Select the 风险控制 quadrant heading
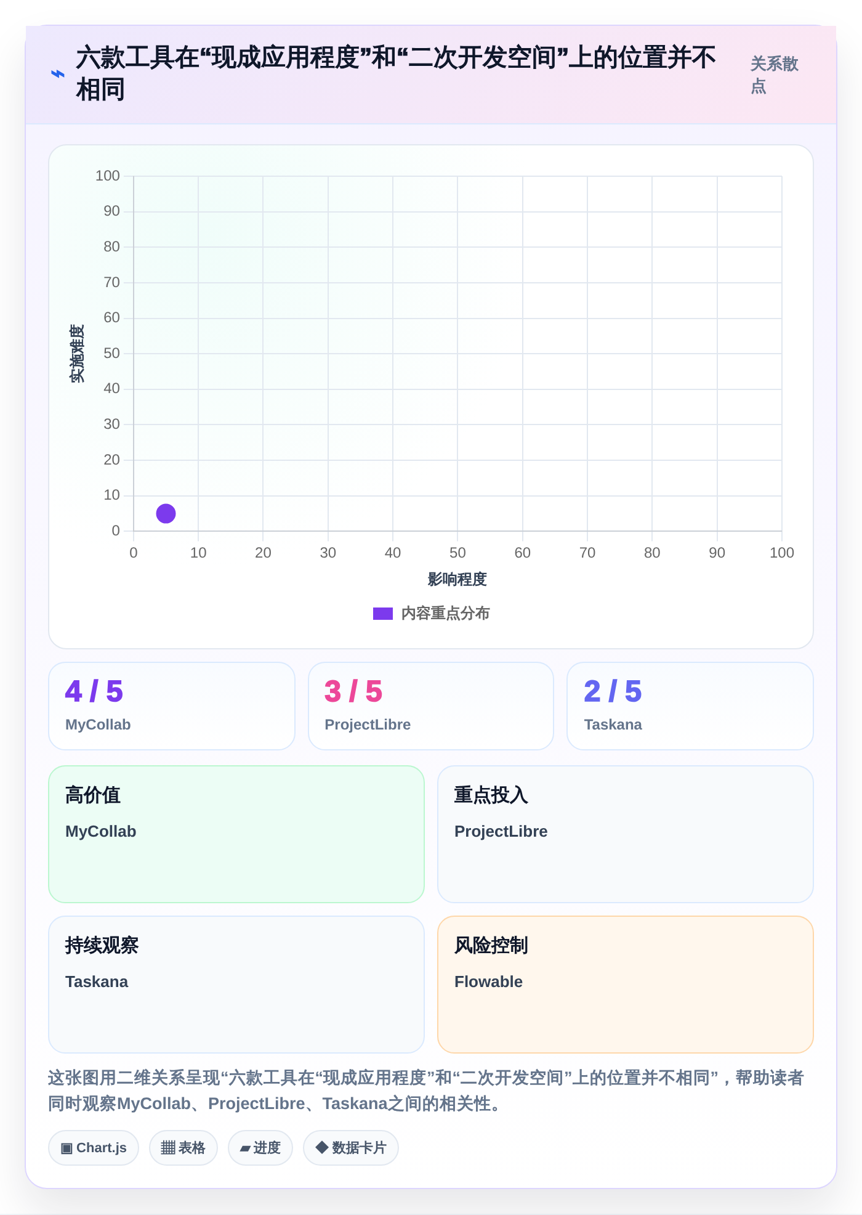This screenshot has width=862, height=1215. tap(491, 946)
